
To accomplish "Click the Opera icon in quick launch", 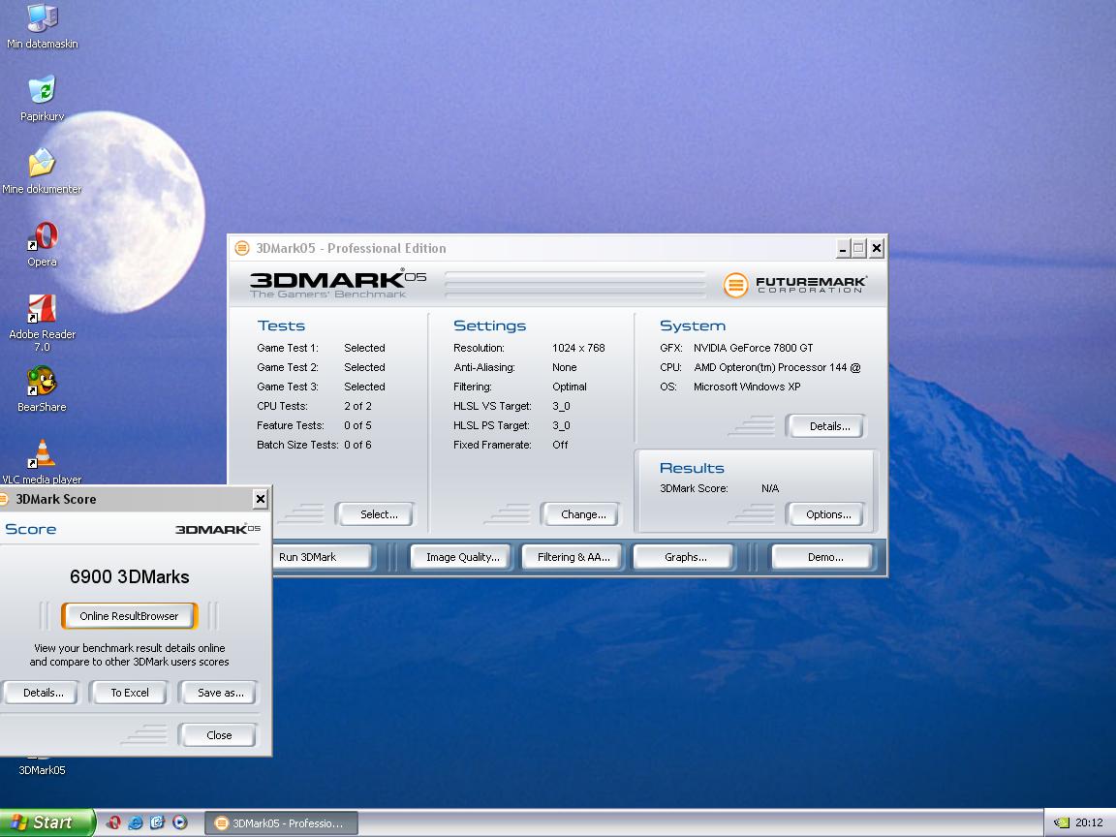I will click(x=113, y=822).
